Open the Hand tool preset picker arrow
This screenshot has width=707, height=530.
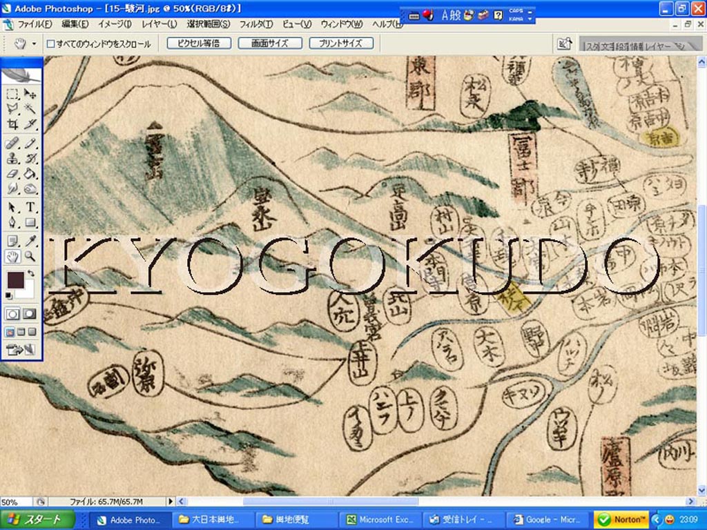coord(34,43)
